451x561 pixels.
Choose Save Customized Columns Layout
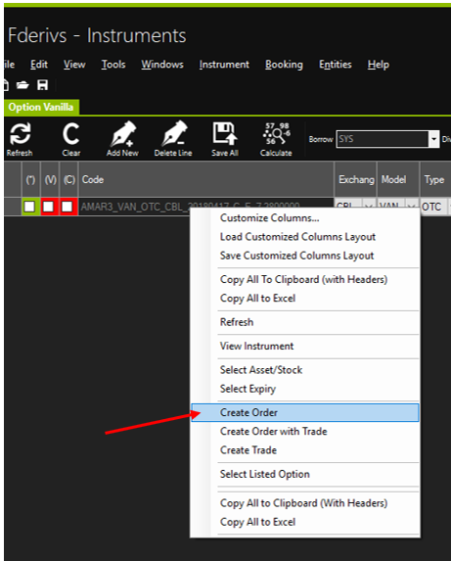(x=296, y=256)
